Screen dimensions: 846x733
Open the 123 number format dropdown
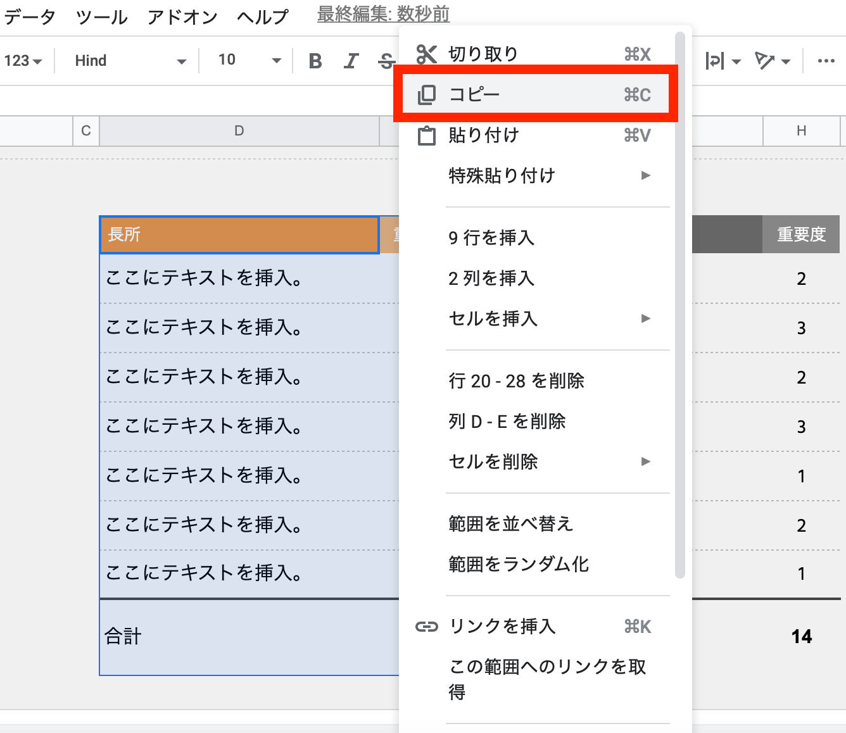pos(23,61)
